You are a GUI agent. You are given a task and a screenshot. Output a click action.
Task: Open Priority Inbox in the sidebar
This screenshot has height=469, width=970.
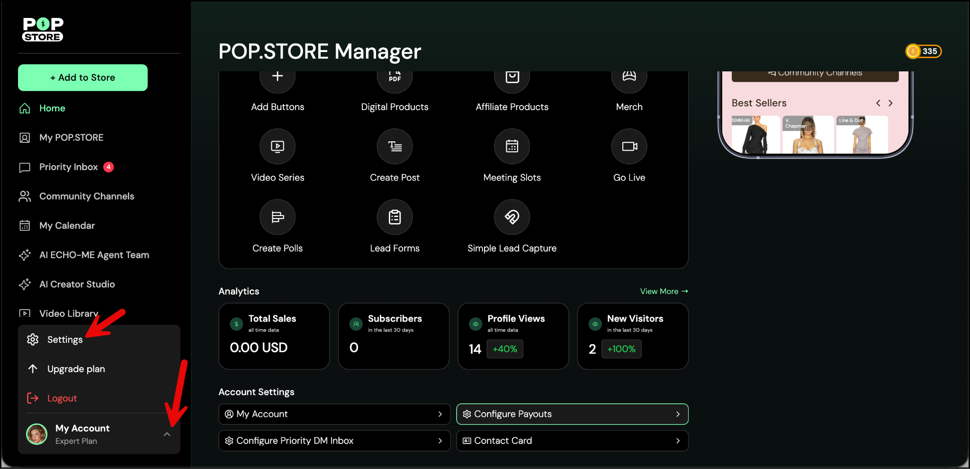(69, 167)
